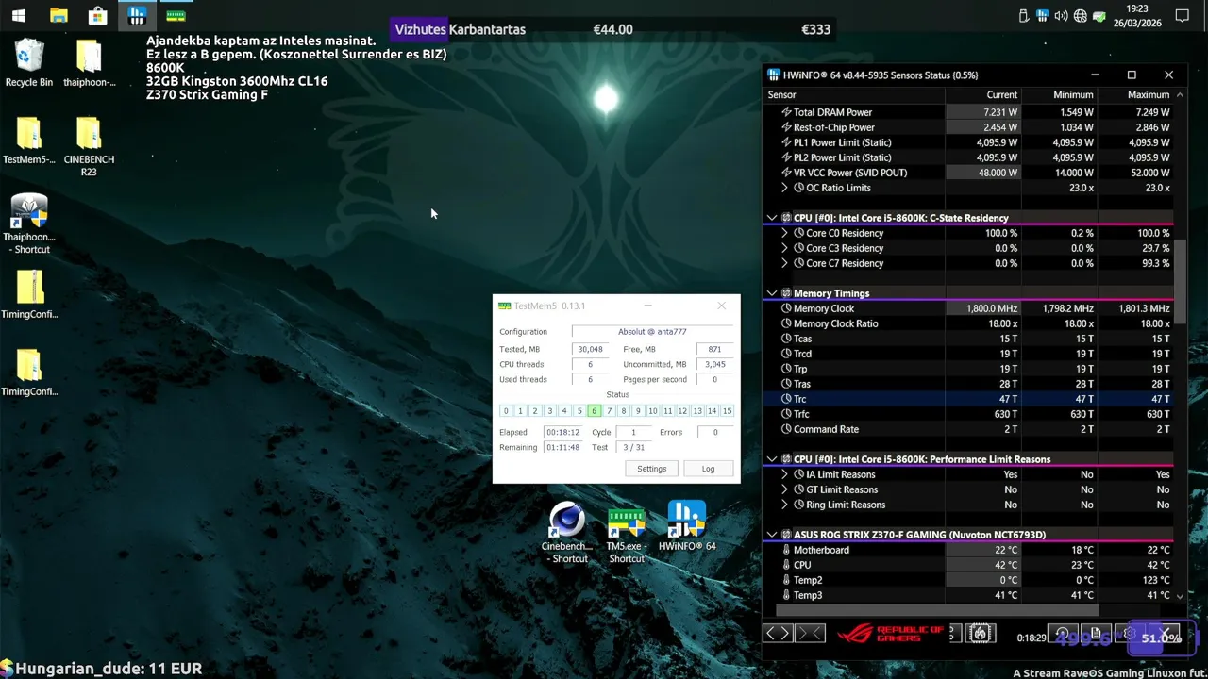The width and height of the screenshot is (1208, 679).
Task: Open the network globe tray icon
Action: coord(1081,16)
